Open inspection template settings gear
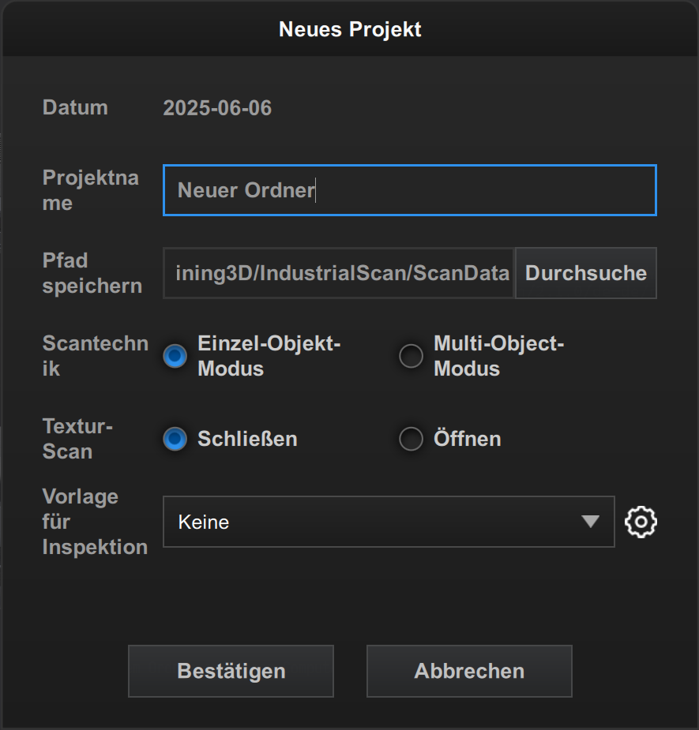699x730 pixels. tap(641, 522)
